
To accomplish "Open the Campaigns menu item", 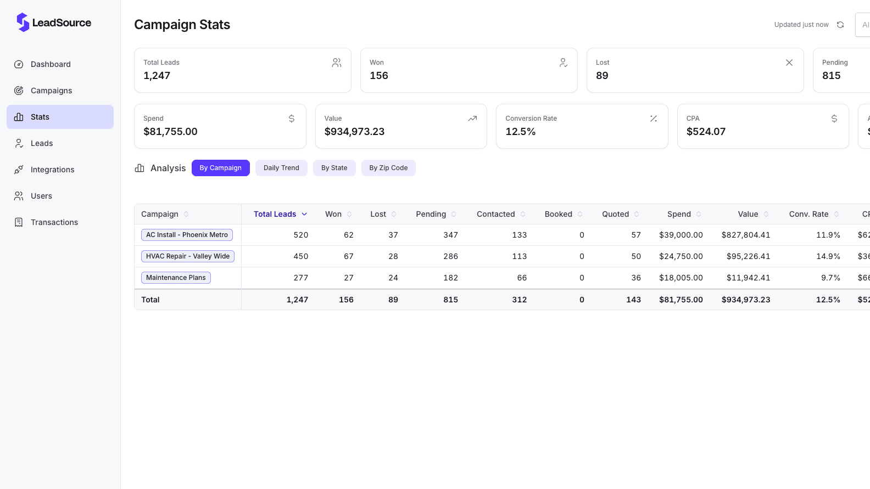I will 60,91.
